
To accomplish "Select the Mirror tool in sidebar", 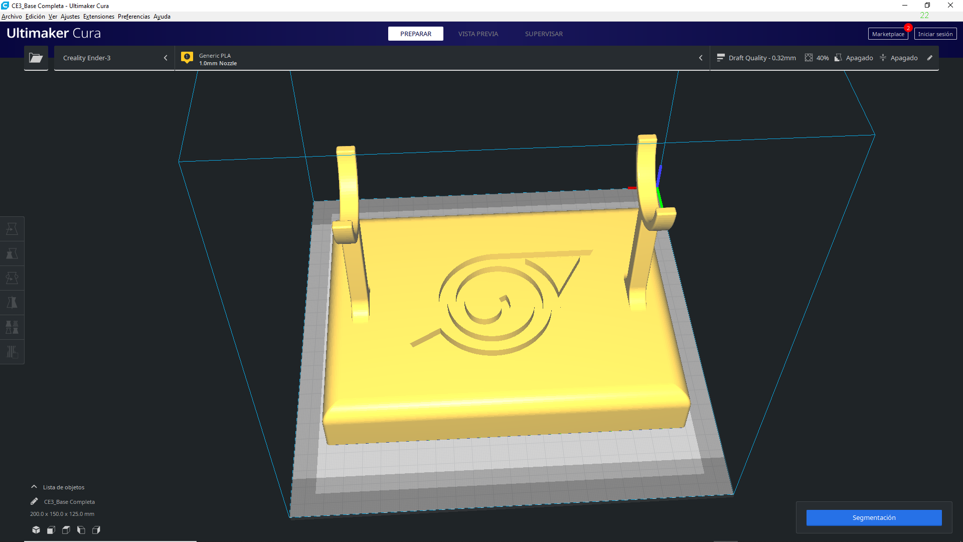I will click(12, 303).
